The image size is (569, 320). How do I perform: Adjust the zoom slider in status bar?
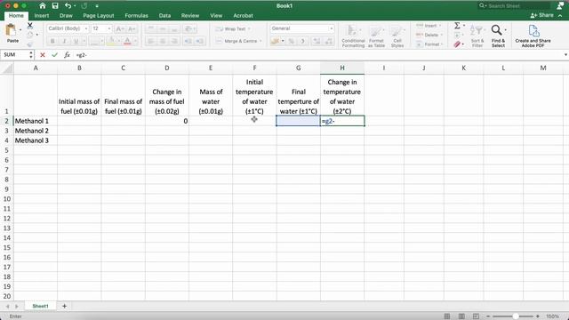click(516, 316)
